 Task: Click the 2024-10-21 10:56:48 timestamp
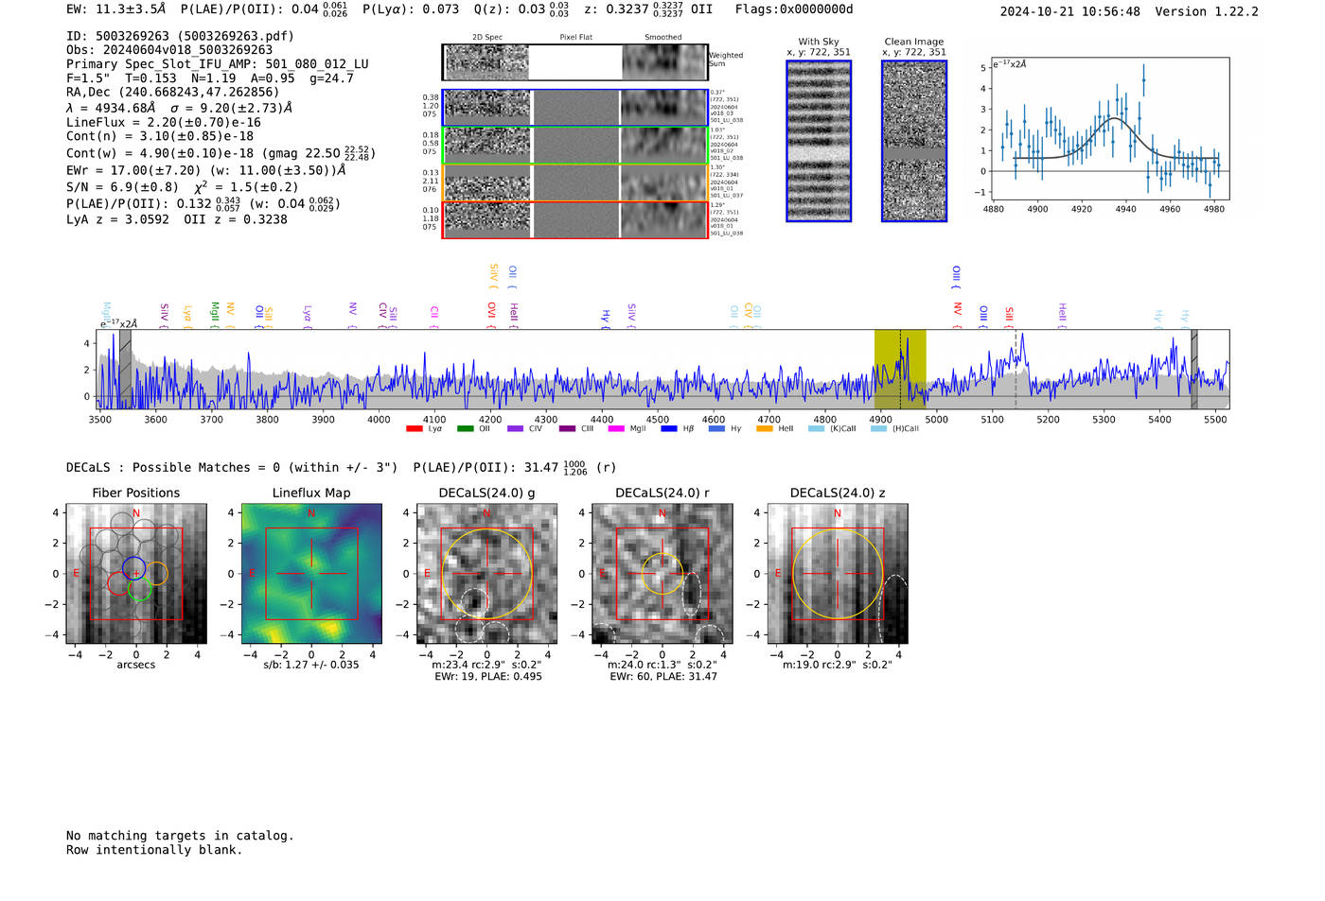point(1070,11)
